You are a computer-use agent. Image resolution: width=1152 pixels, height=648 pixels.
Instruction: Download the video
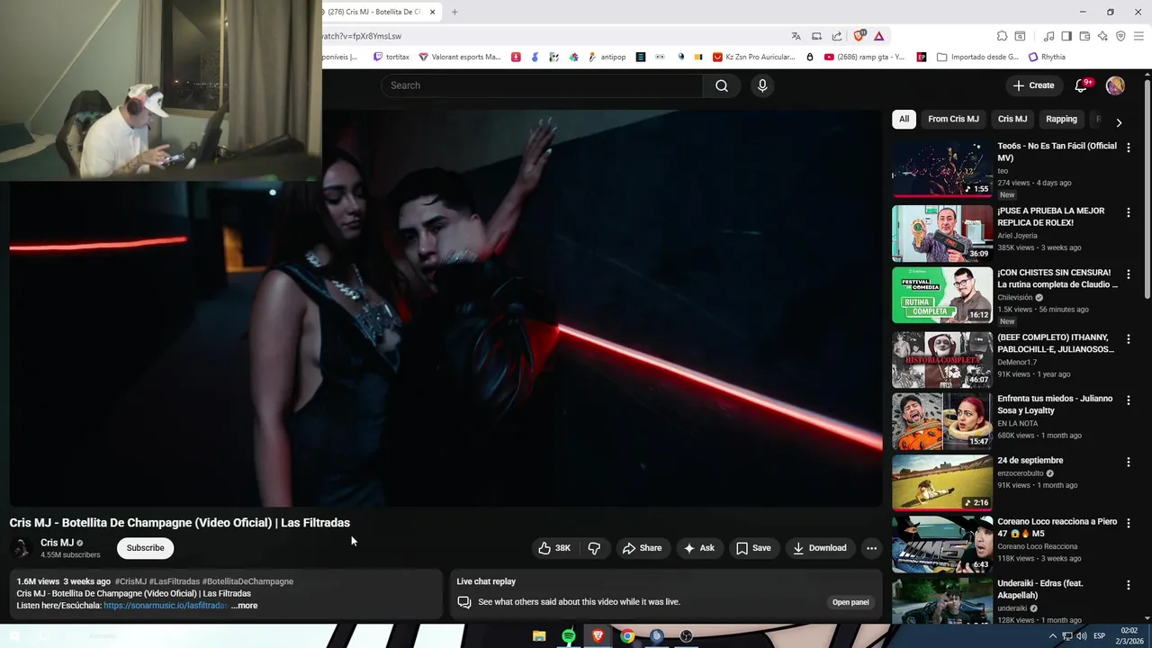coord(819,548)
